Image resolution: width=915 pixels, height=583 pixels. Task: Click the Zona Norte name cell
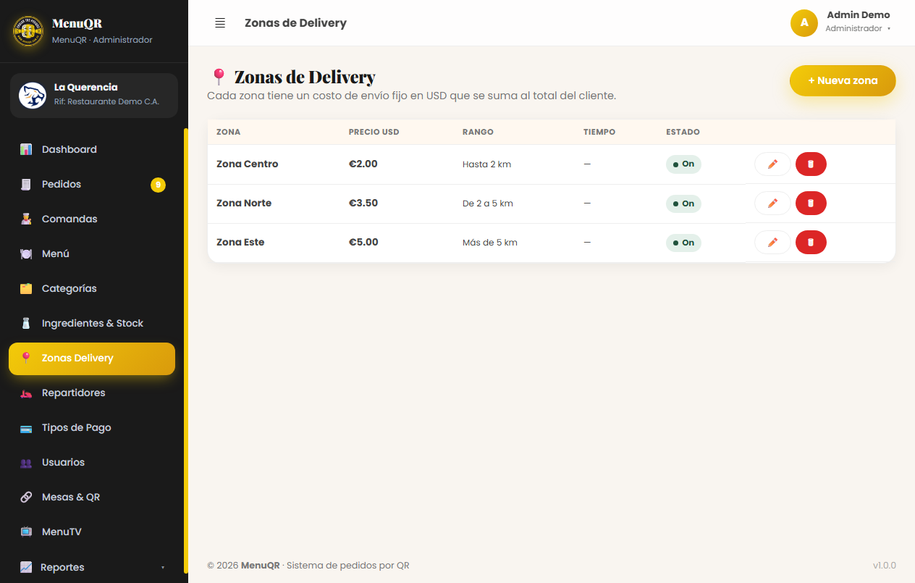point(244,204)
